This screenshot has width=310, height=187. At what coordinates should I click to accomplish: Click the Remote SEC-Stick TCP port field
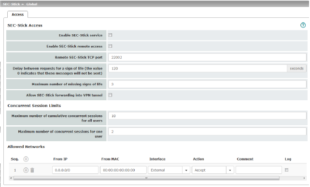[x=208, y=57]
